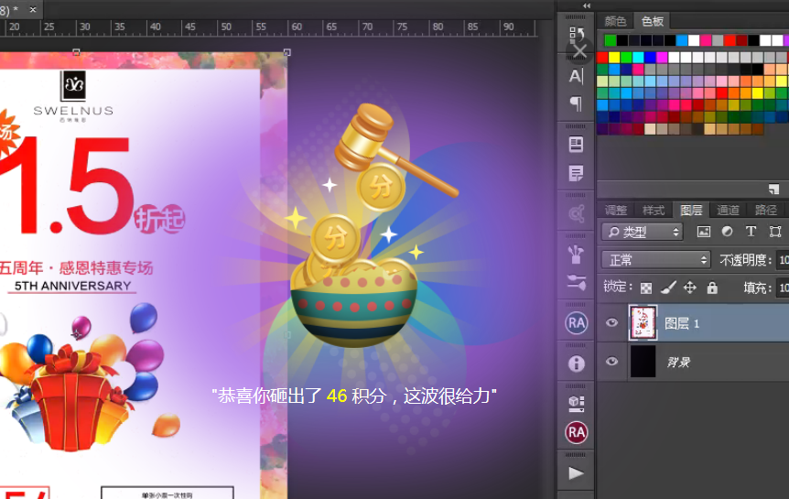Pick the cyan swatch in the first grid row
Image resolution: width=789 pixels, height=499 pixels.
[x=638, y=57]
